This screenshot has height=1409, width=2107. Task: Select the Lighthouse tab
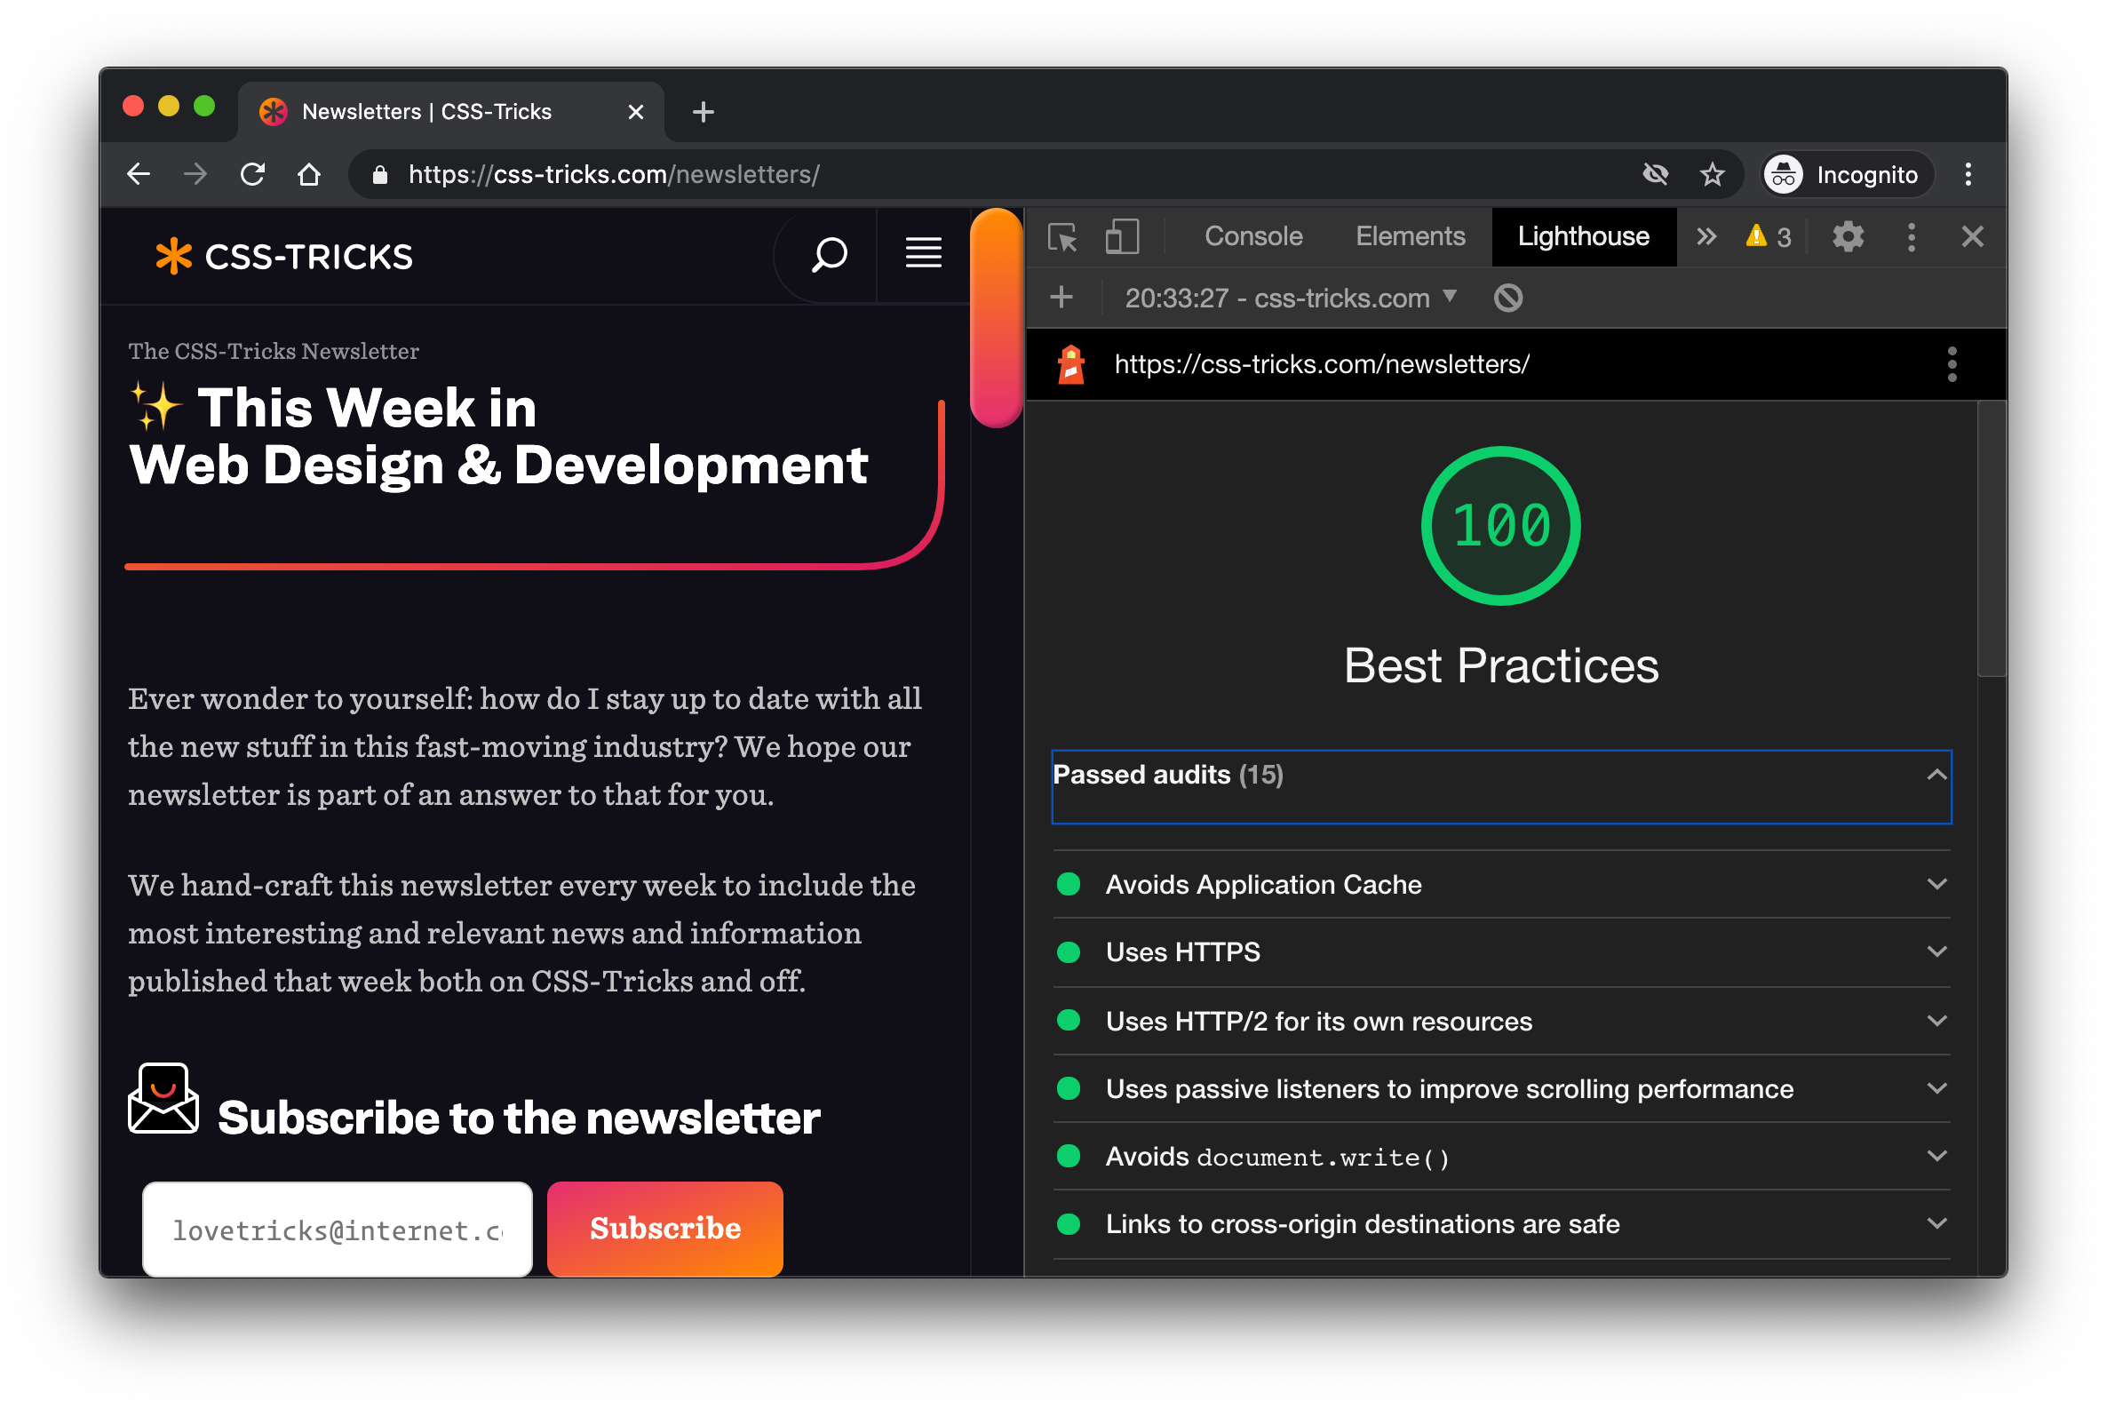(1583, 236)
